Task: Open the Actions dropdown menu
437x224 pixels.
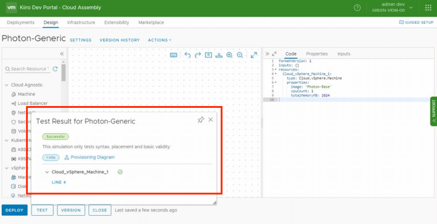Action: [160, 40]
